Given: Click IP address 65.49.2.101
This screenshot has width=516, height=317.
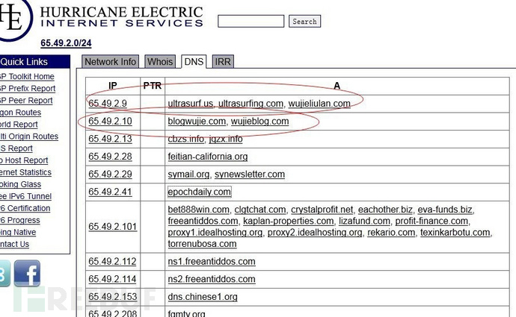Looking at the screenshot, I should (x=112, y=227).
